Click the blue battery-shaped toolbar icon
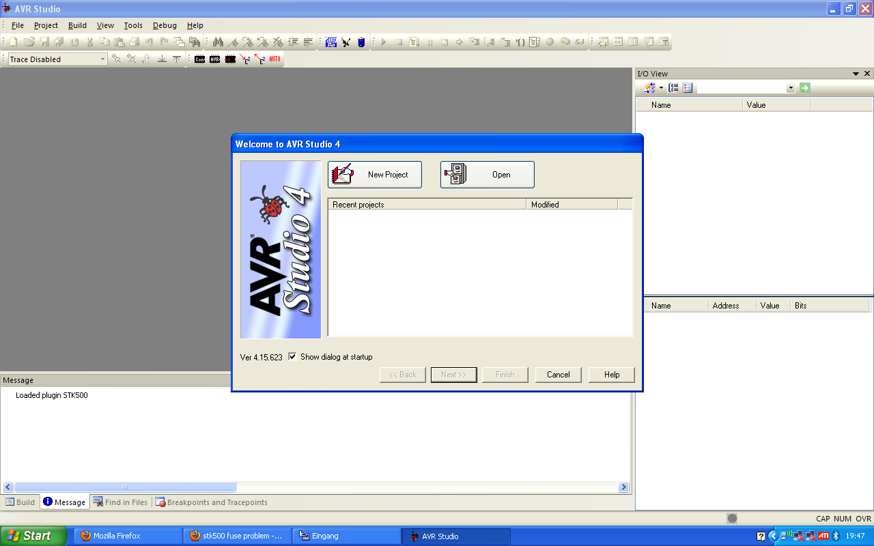874x546 pixels. tap(361, 42)
